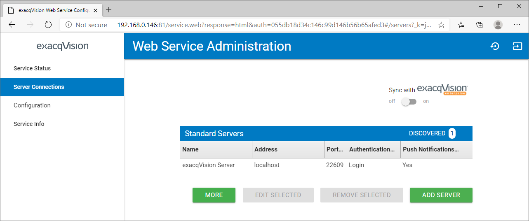
Task: Click the EDIT SELECTED button
Action: click(278, 195)
